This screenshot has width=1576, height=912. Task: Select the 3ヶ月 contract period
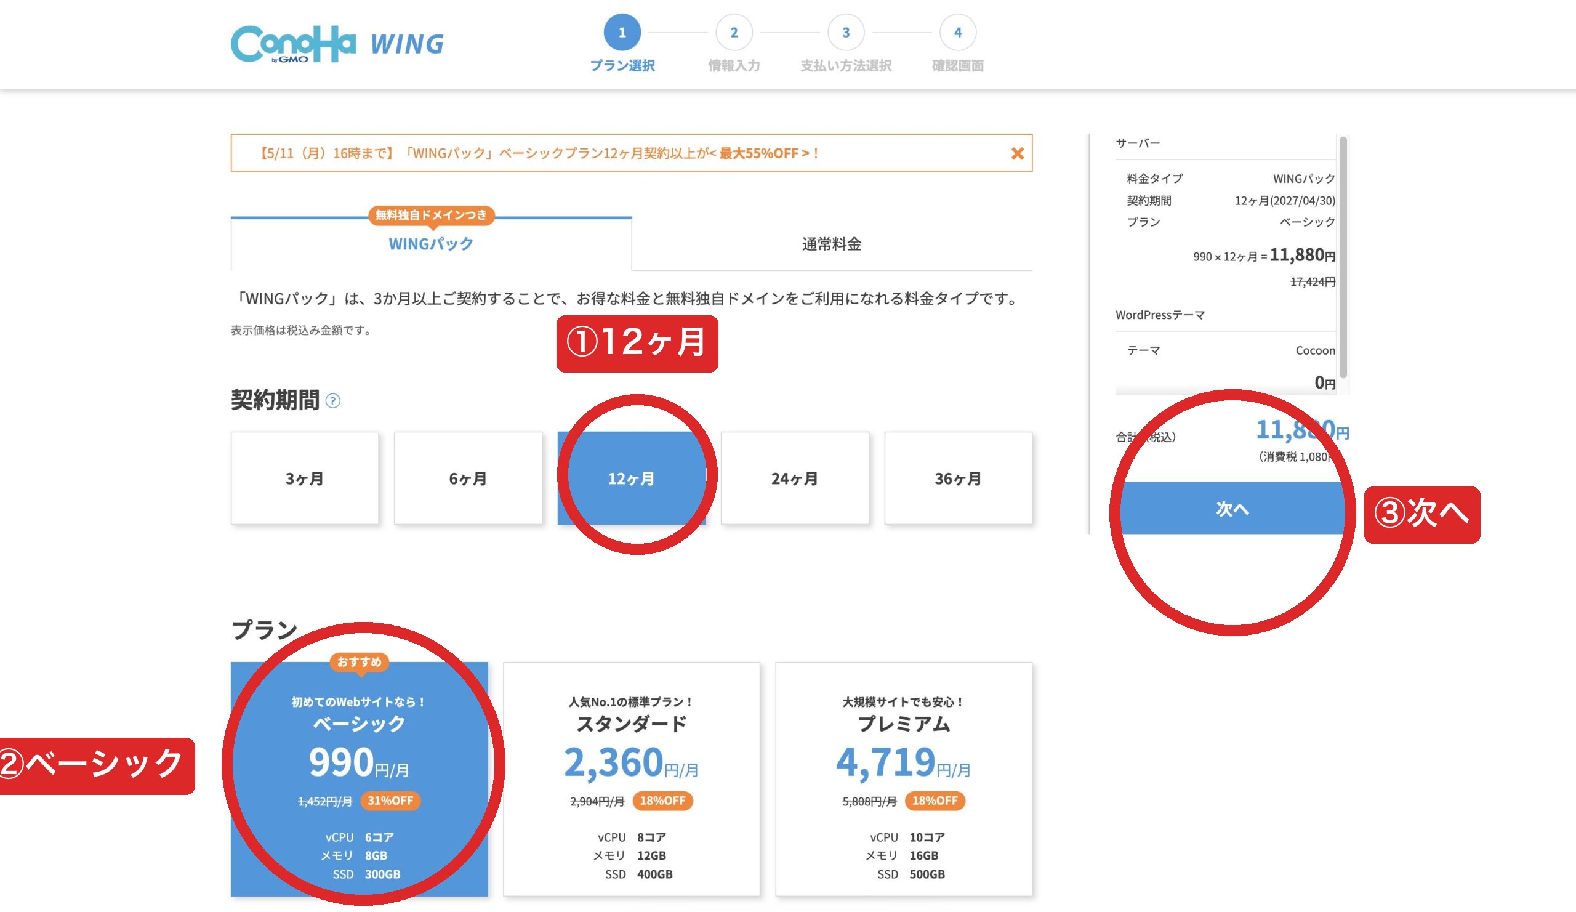tap(305, 478)
